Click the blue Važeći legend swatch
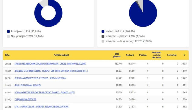 tap(103, 32)
